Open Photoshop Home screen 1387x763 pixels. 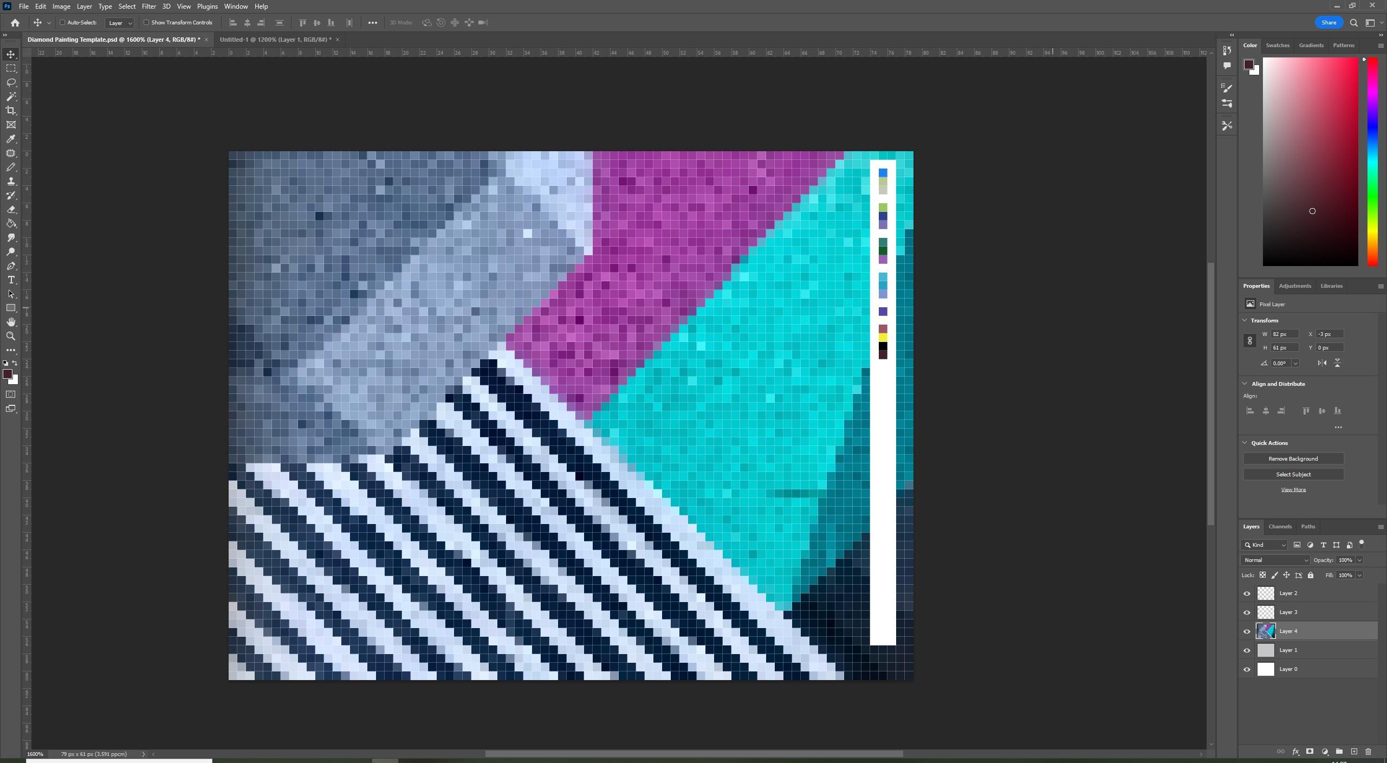pyautogui.click(x=15, y=22)
